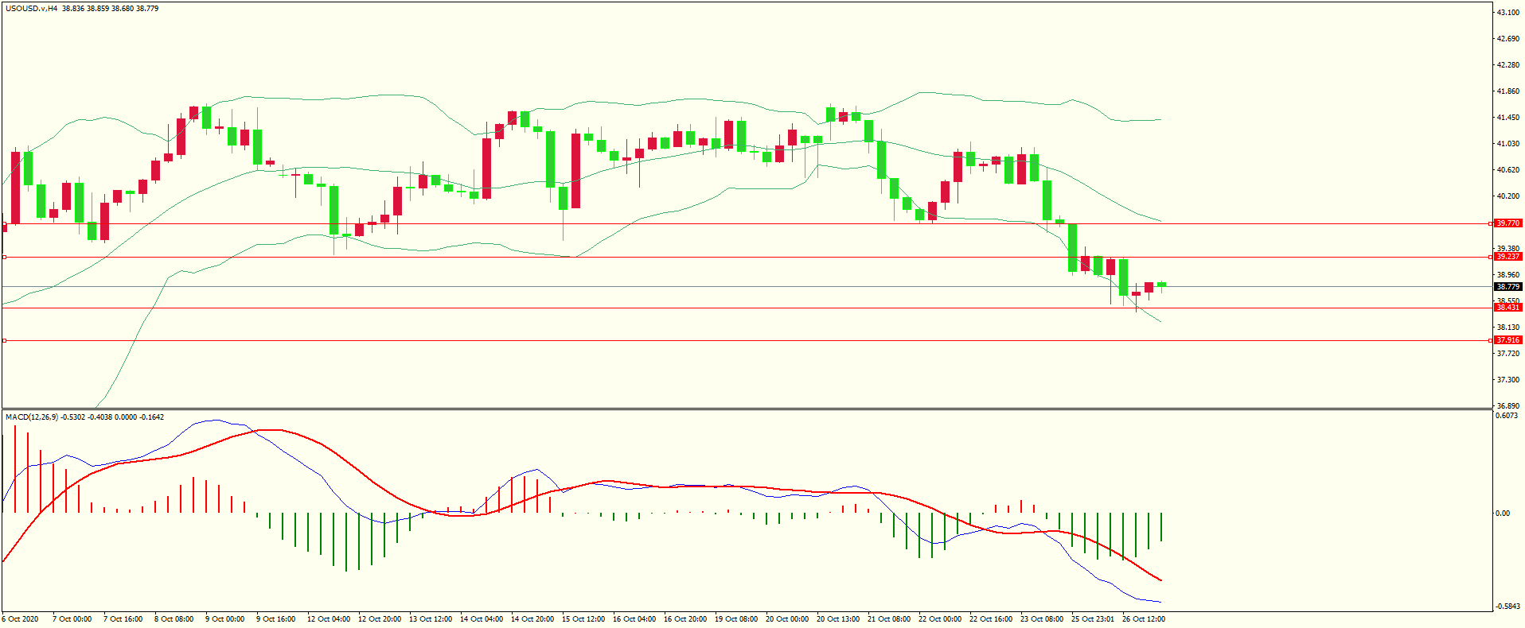This screenshot has height=628, width=1525.
Task: Click the 8 Oct 08:00 time label
Action: [174, 619]
